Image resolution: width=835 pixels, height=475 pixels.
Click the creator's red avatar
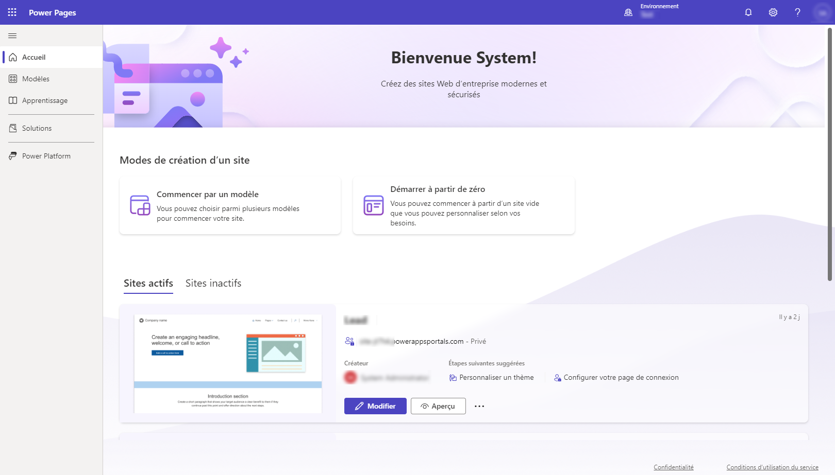tap(350, 378)
